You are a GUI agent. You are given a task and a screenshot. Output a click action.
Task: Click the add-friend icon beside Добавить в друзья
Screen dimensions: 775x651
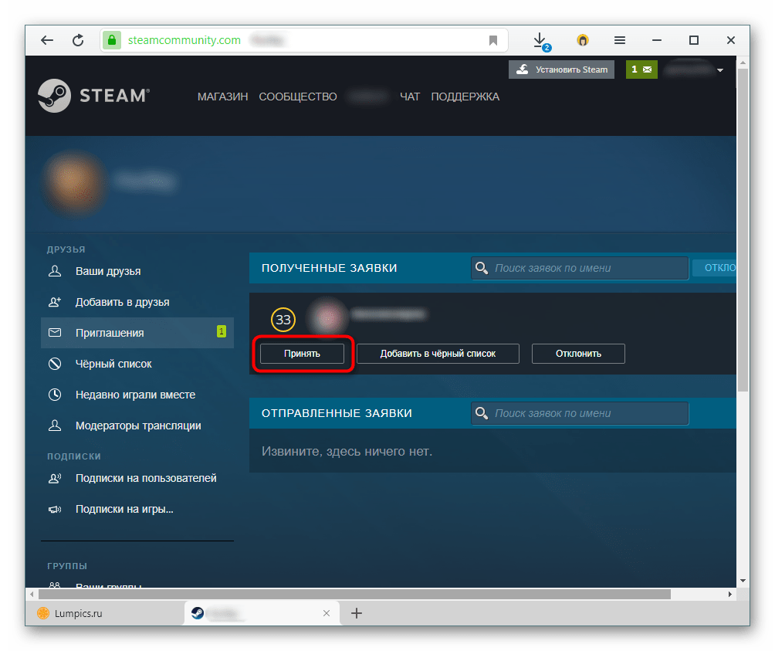point(55,301)
